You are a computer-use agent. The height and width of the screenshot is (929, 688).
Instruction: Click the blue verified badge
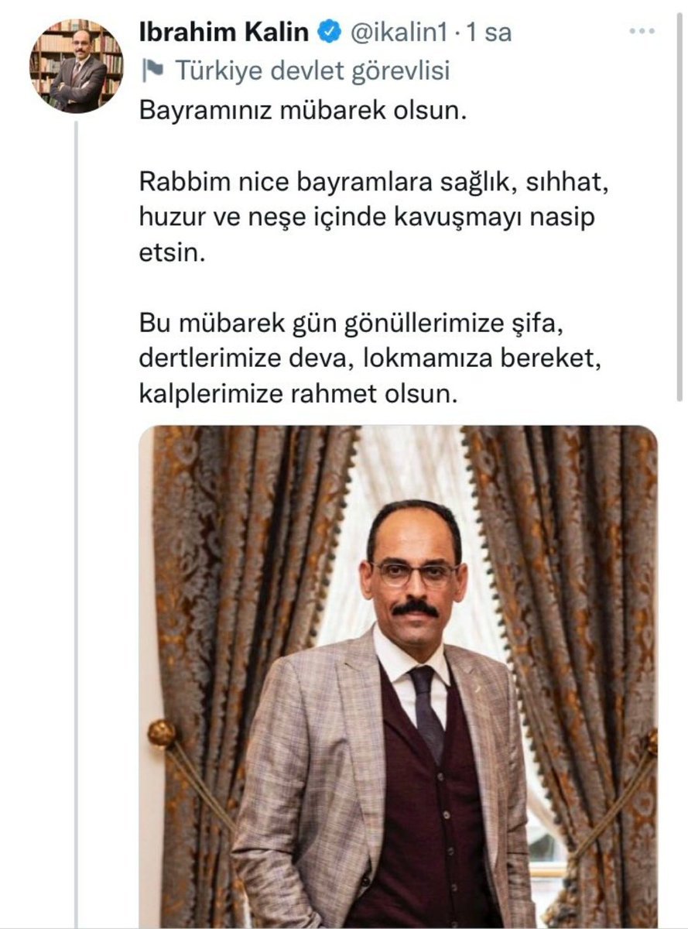click(x=329, y=33)
